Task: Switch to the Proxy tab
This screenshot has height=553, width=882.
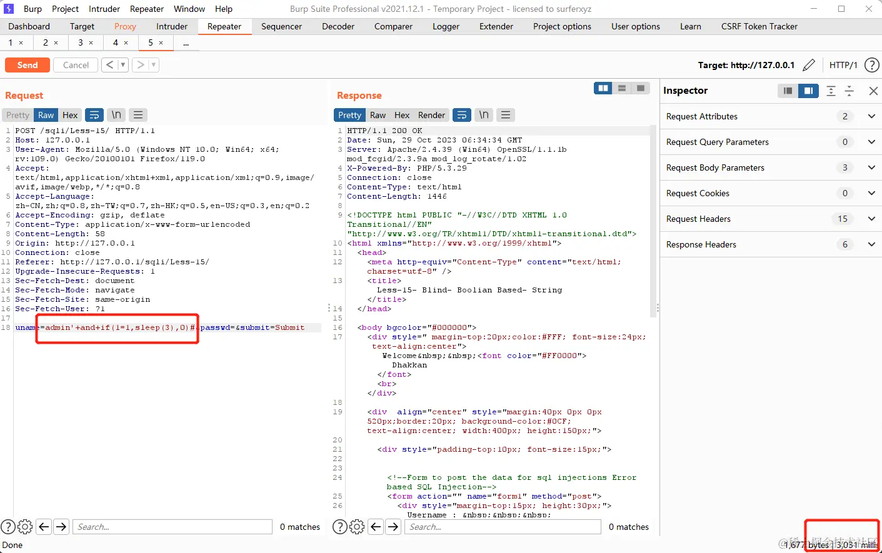Action: (125, 26)
